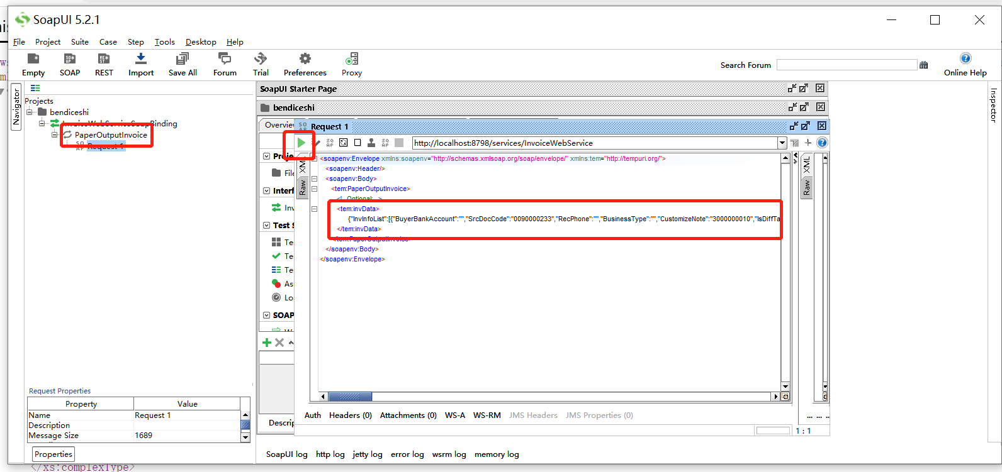
Task: Open the Navigator side tab
Action: click(16, 108)
